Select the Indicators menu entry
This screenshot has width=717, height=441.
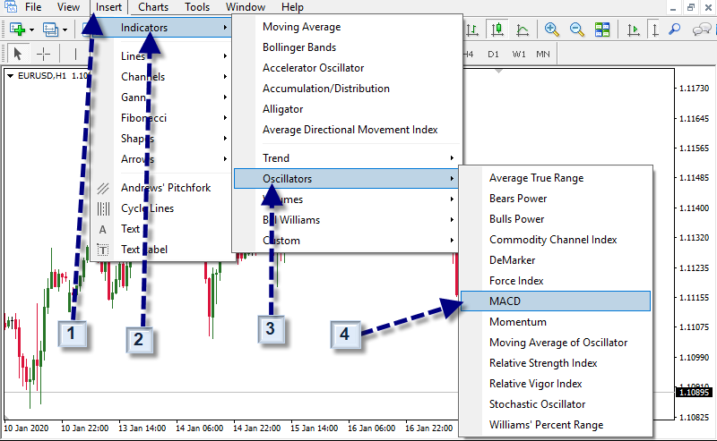(x=162, y=28)
